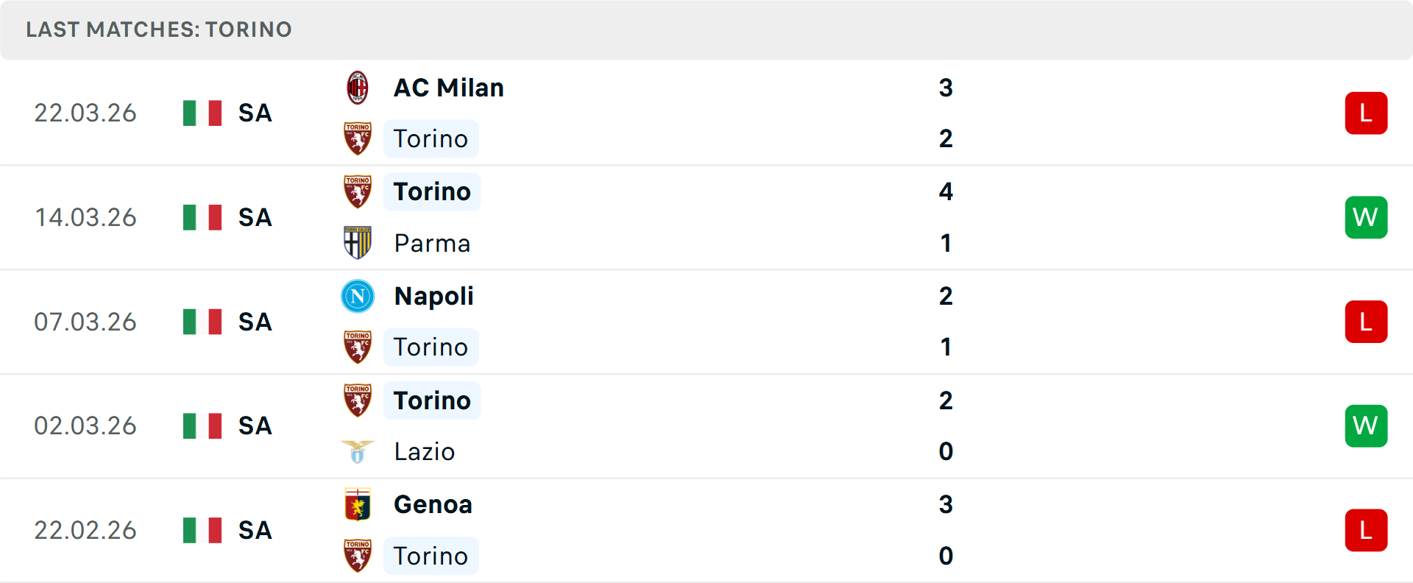Click the Italian flag beside 22.02.26
Image resolution: width=1413 pixels, height=583 pixels.
pyautogui.click(x=202, y=530)
